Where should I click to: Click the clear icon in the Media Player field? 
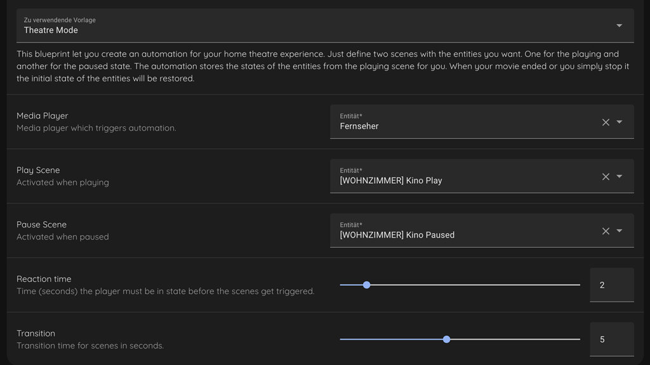point(605,122)
